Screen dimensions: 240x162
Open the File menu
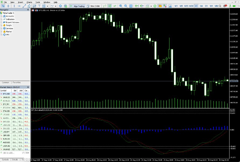5,2
